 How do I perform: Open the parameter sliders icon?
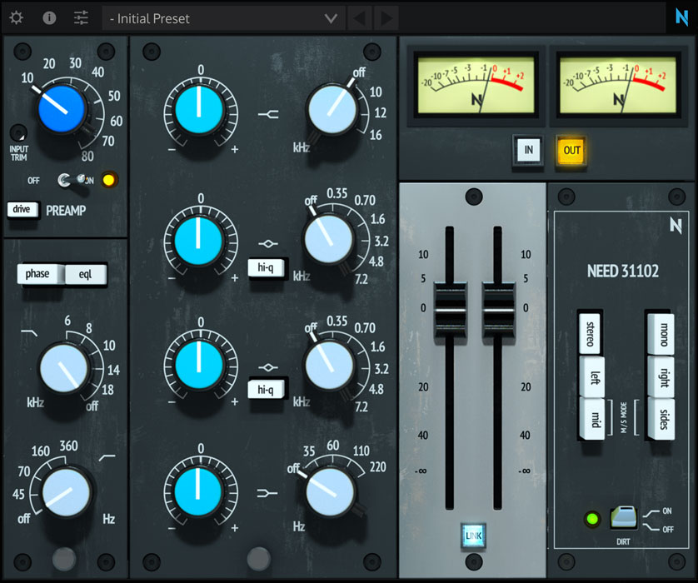(x=81, y=17)
